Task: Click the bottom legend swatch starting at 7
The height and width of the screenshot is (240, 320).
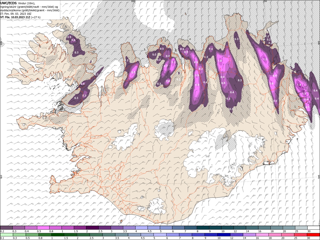Action: pos(185,235)
